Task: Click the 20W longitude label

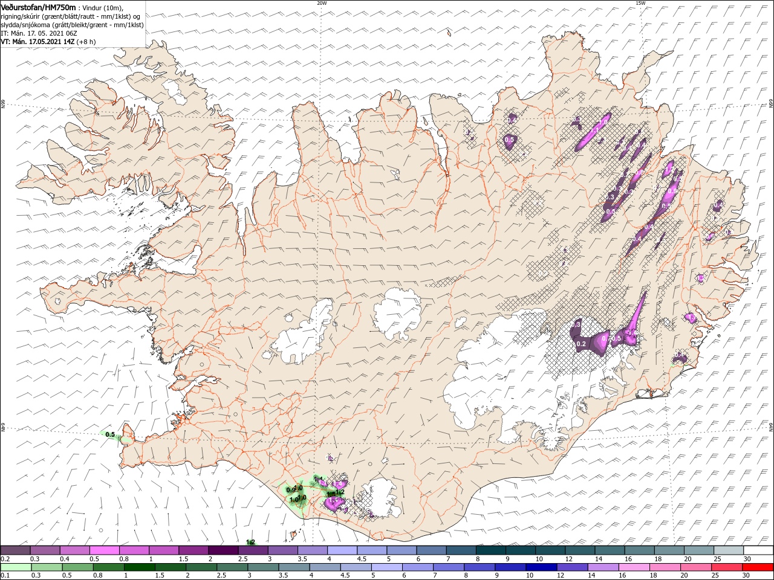Action: 322,3
